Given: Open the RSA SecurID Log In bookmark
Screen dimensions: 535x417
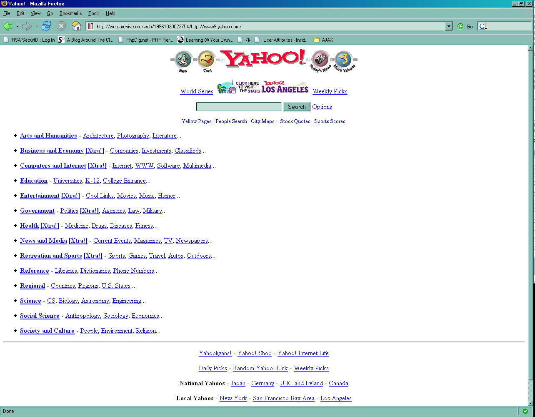Looking at the screenshot, I should tap(29, 40).
